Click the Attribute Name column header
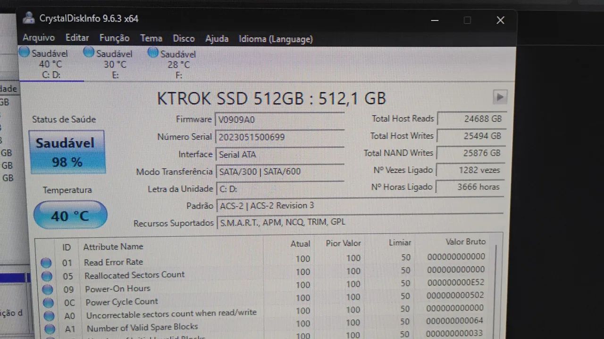 point(113,247)
